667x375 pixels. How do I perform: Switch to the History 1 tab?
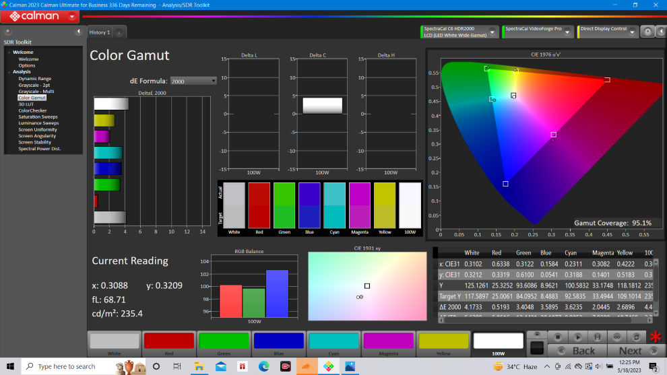click(x=100, y=32)
